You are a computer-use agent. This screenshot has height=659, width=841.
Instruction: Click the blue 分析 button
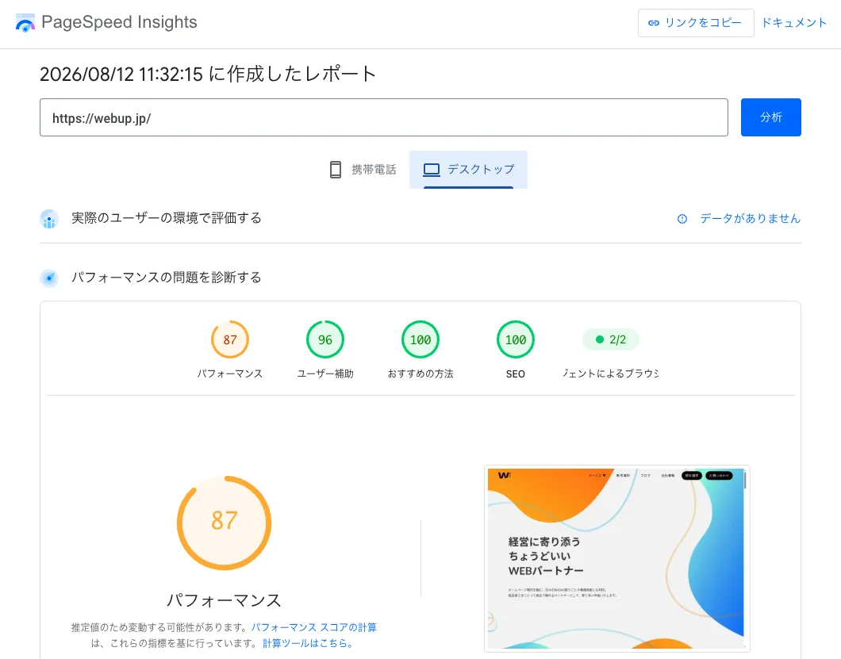(770, 117)
